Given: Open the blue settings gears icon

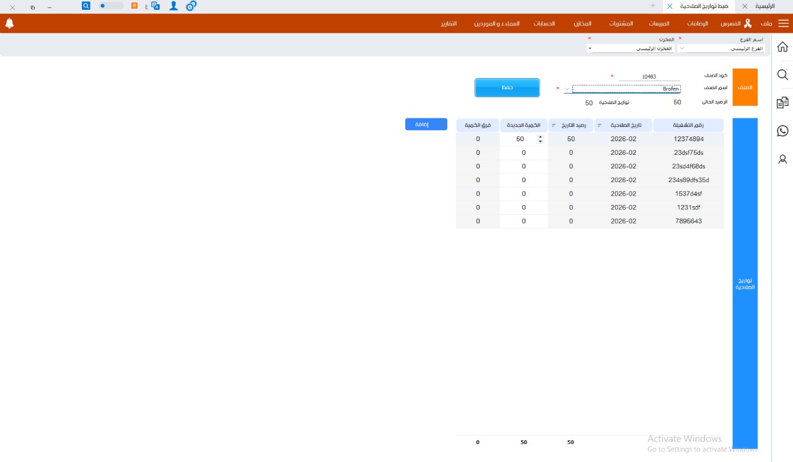Looking at the screenshot, I should point(191,6).
